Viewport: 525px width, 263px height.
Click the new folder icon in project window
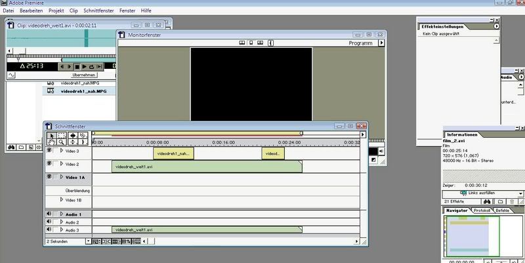[21, 147]
